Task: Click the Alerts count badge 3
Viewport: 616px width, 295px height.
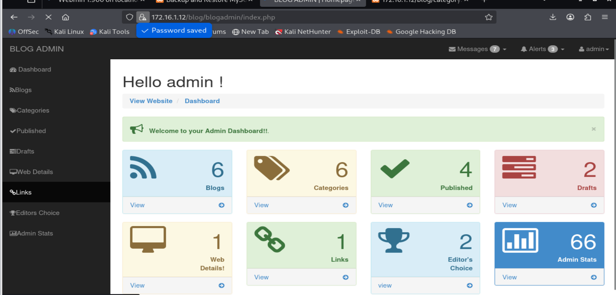Action: [553, 49]
